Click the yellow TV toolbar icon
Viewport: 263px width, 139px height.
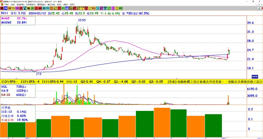13,8
